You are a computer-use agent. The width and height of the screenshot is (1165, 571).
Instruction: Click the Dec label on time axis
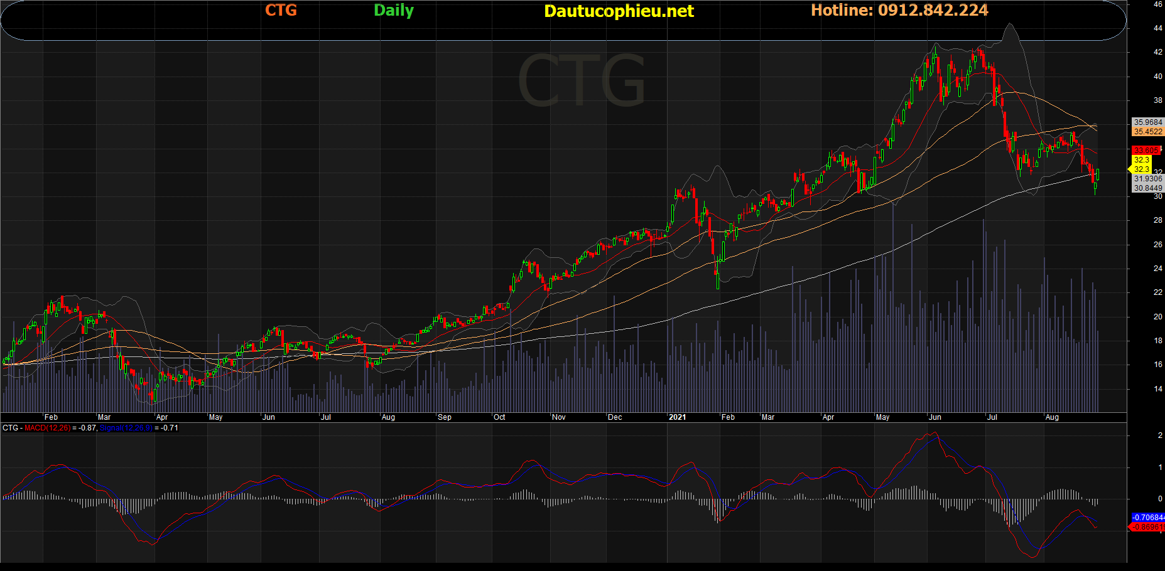point(615,417)
